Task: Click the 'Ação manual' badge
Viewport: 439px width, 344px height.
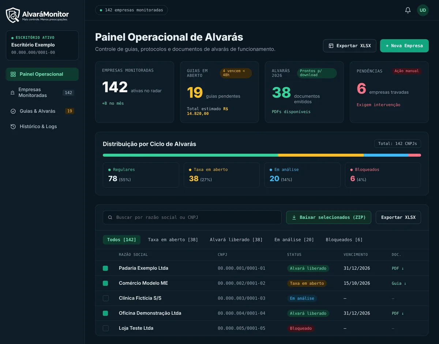Action: (x=406, y=71)
